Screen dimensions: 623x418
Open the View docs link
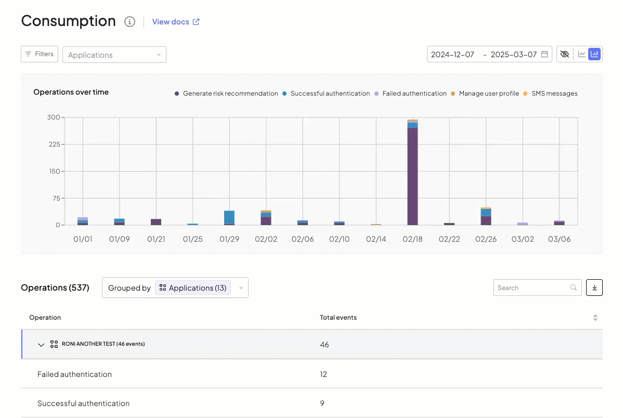[175, 22]
